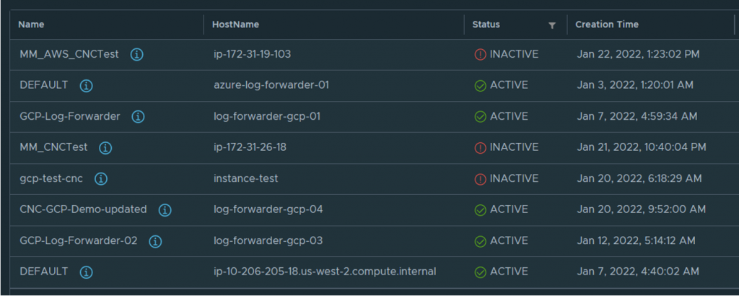Open info icon for GCP-Log-Forwarder-02
Viewport: 739px width, 296px height.
coord(155,241)
